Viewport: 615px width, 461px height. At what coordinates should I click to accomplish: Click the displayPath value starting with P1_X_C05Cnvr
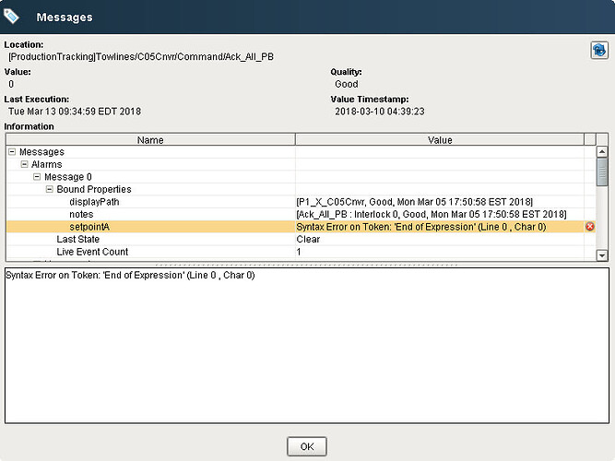click(x=415, y=202)
